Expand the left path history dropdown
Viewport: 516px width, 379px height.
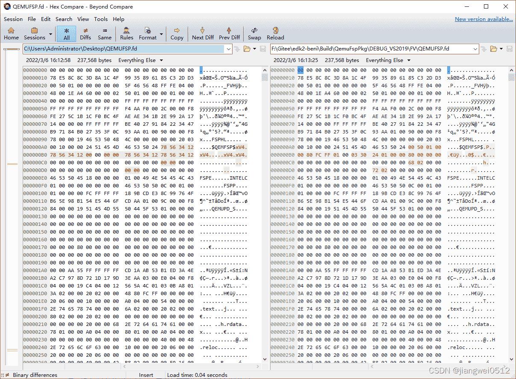[228, 49]
